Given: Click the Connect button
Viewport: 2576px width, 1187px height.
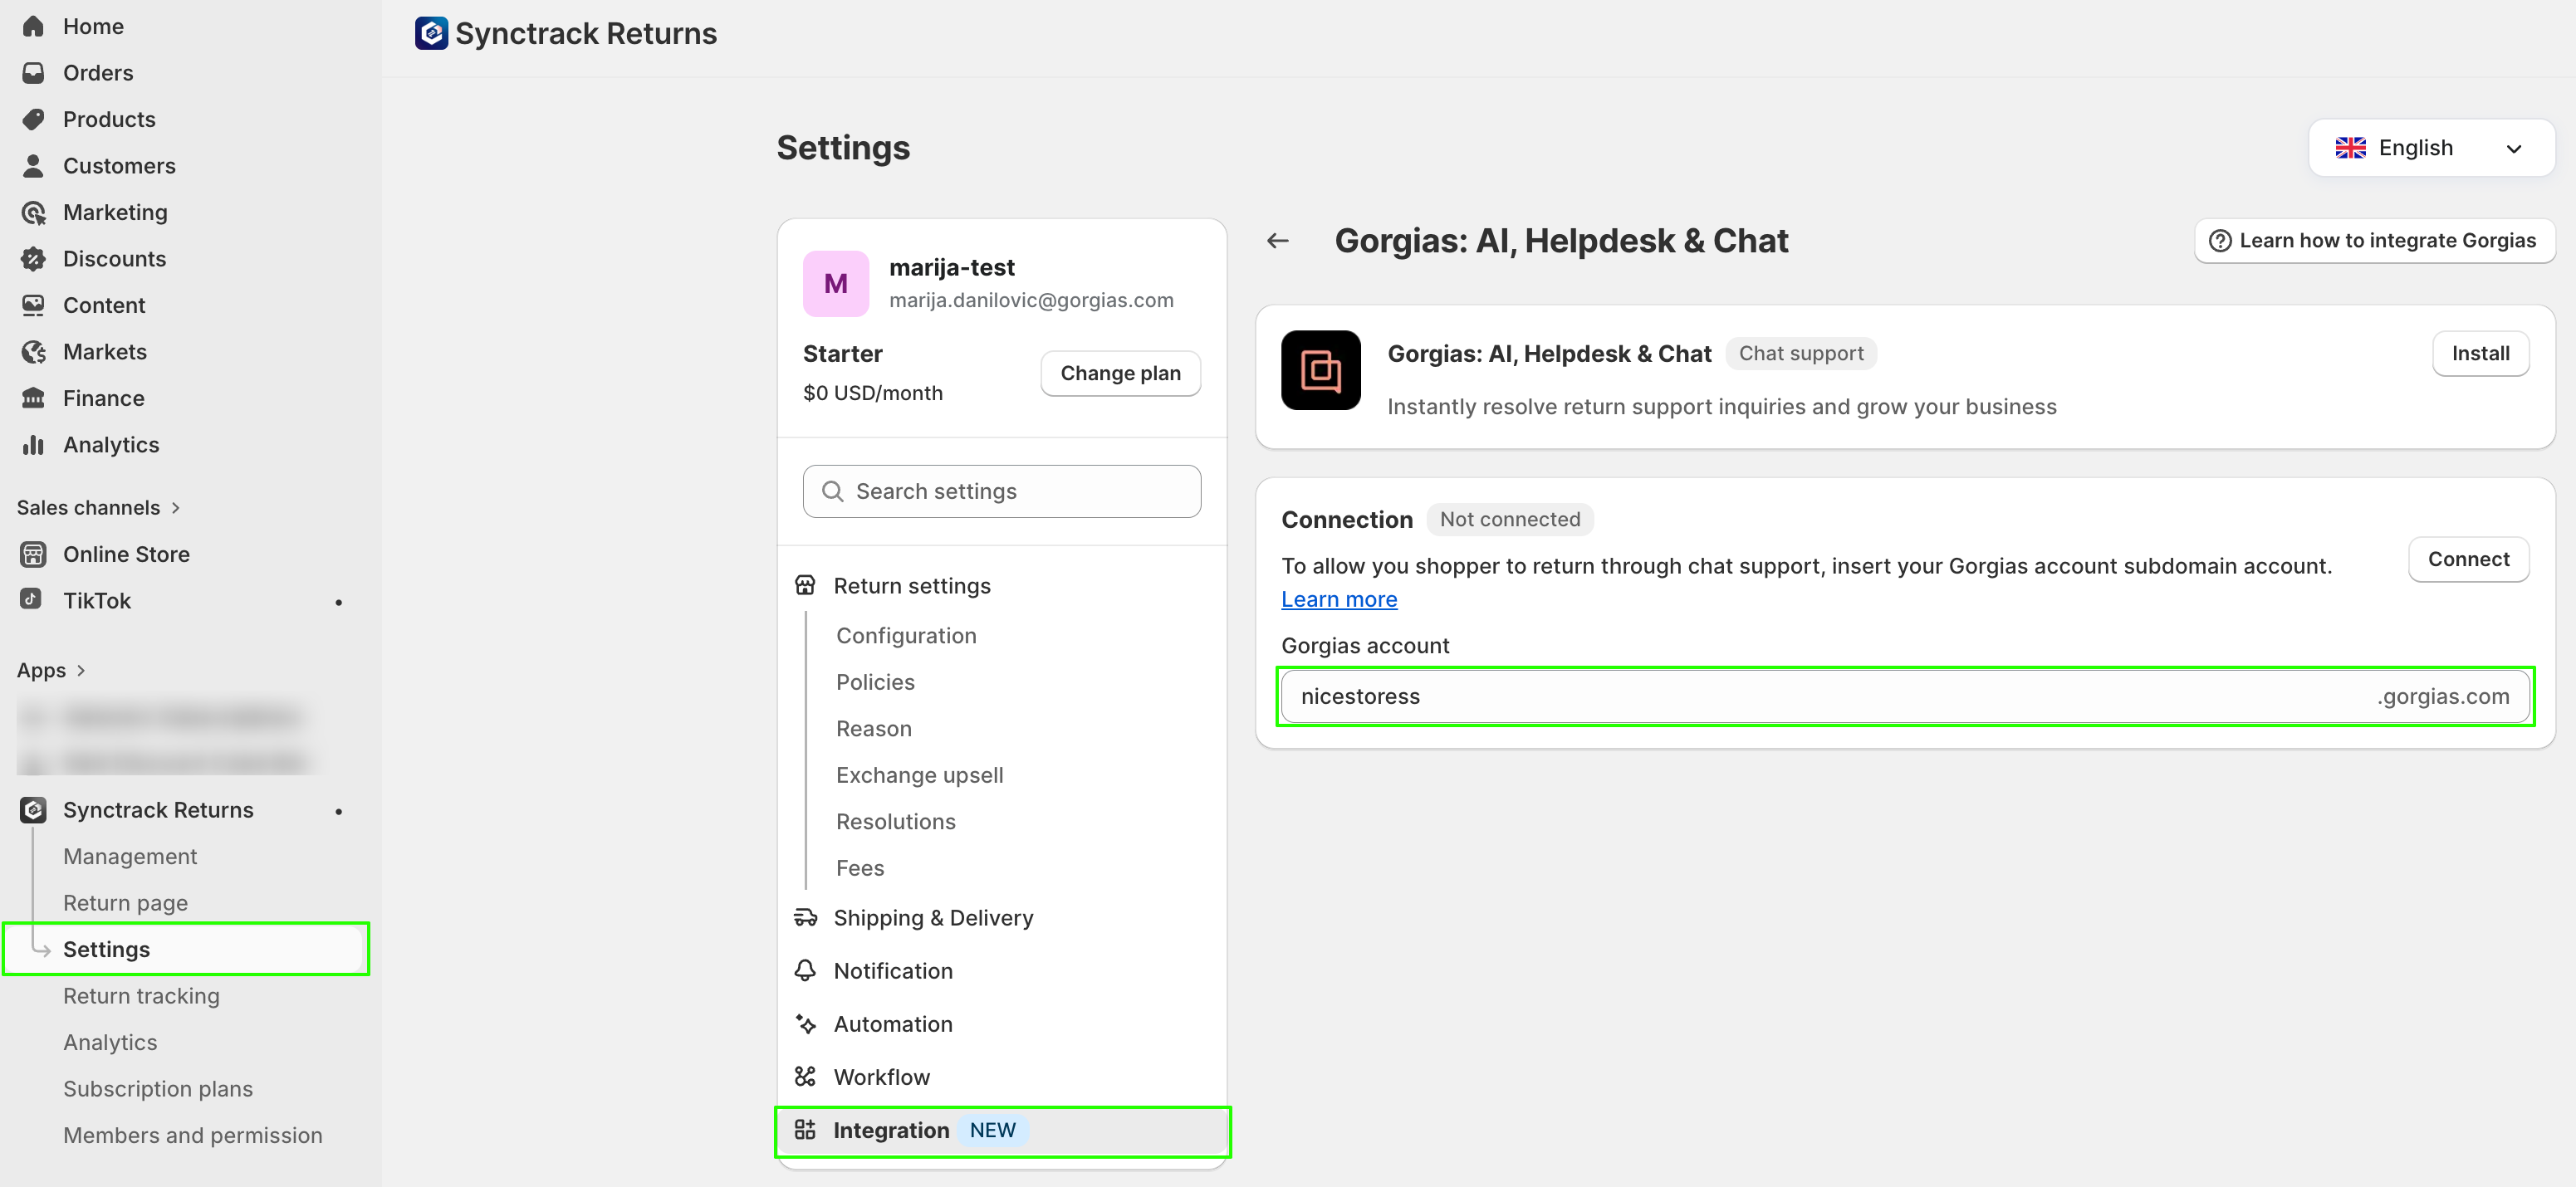Looking at the screenshot, I should click(2467, 559).
